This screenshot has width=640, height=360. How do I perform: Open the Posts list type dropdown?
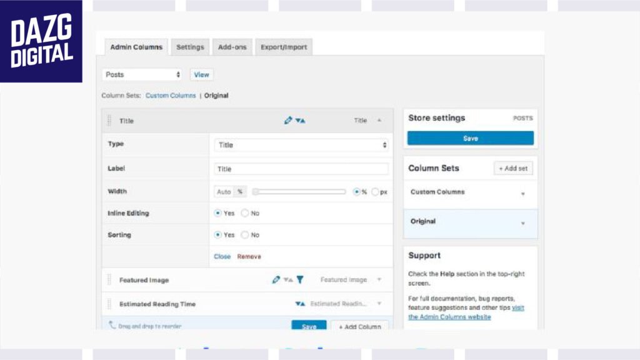click(142, 75)
